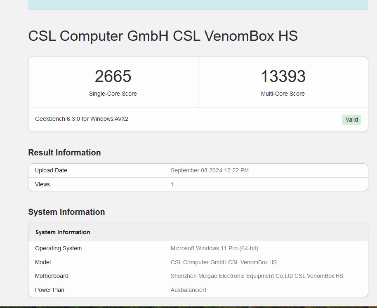Select Microsoft Windows 11 Pro (64-bit) value
The image size is (377, 308).
214,248
